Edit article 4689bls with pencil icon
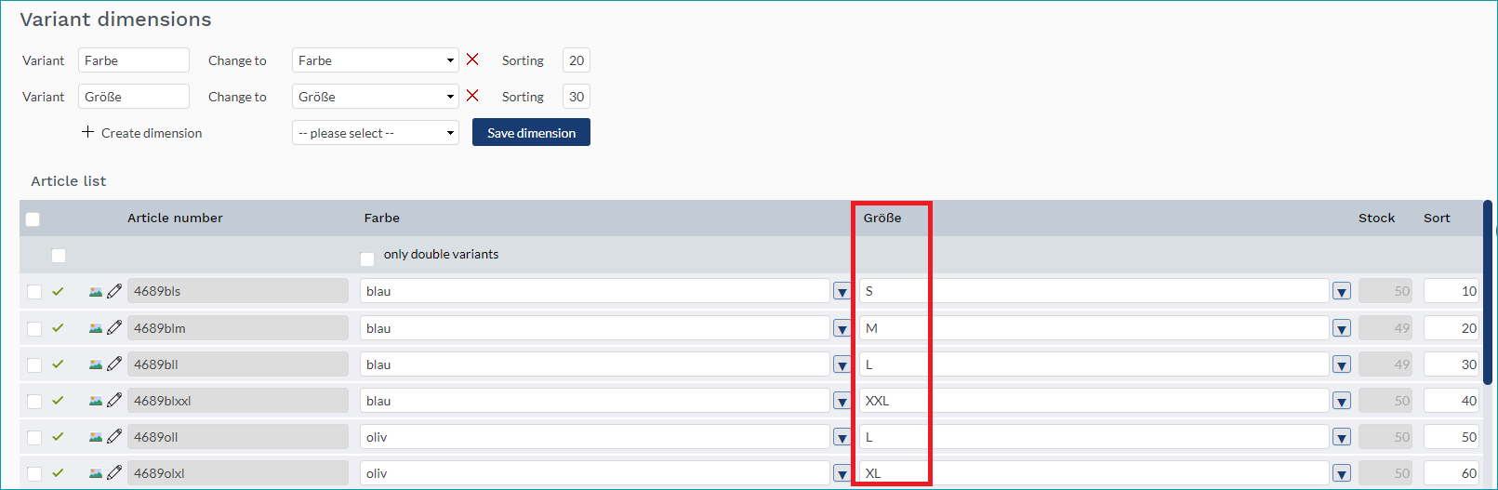 pyautogui.click(x=114, y=291)
